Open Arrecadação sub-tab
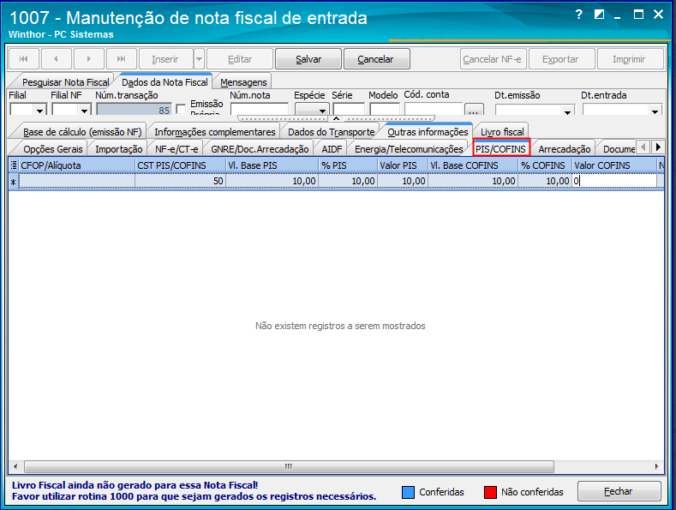The width and height of the screenshot is (676, 510). (x=565, y=149)
